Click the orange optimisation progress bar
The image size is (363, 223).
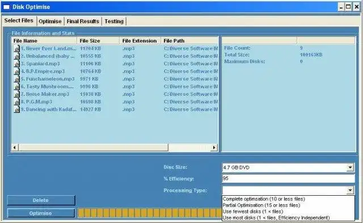click(149, 213)
